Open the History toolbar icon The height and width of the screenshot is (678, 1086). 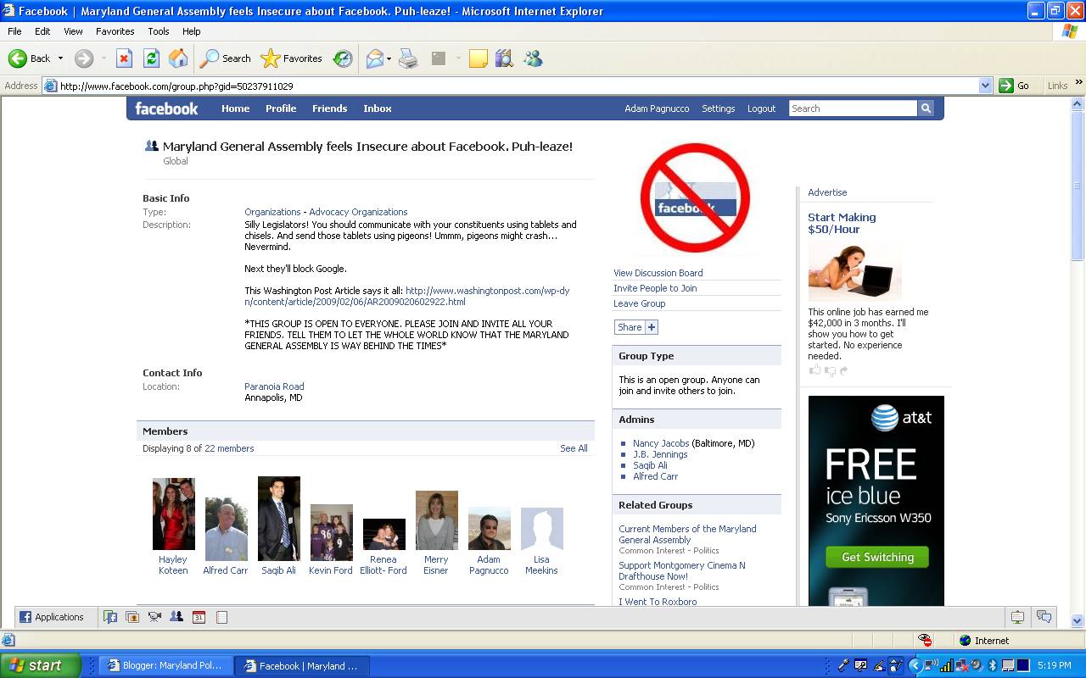343,58
